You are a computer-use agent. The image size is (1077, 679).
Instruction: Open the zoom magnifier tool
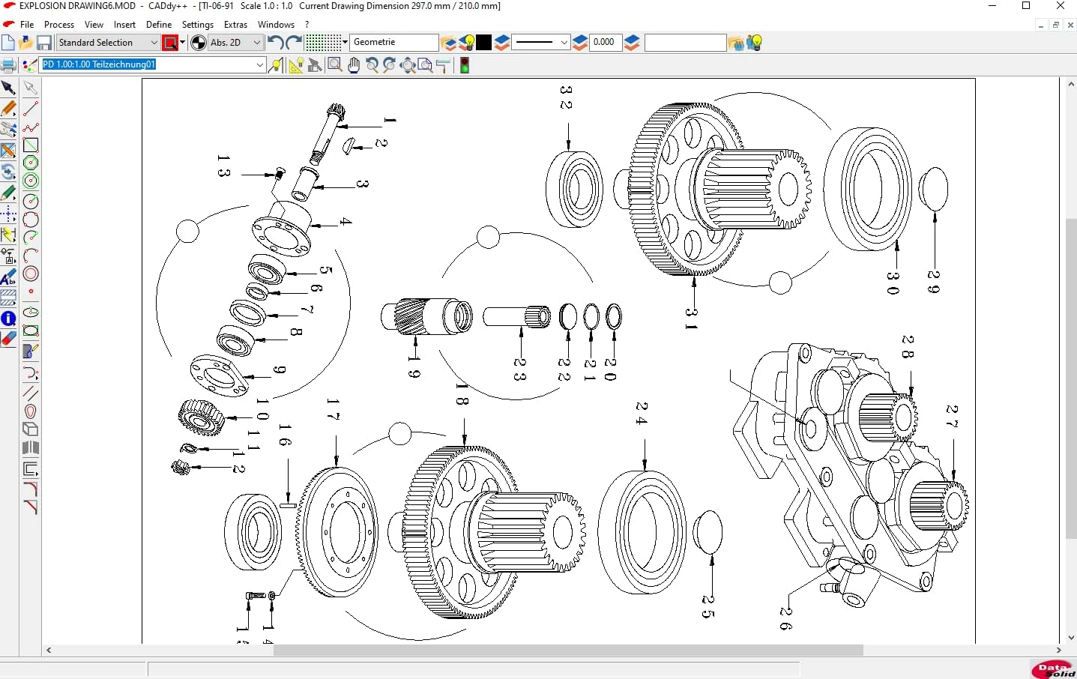coord(334,65)
